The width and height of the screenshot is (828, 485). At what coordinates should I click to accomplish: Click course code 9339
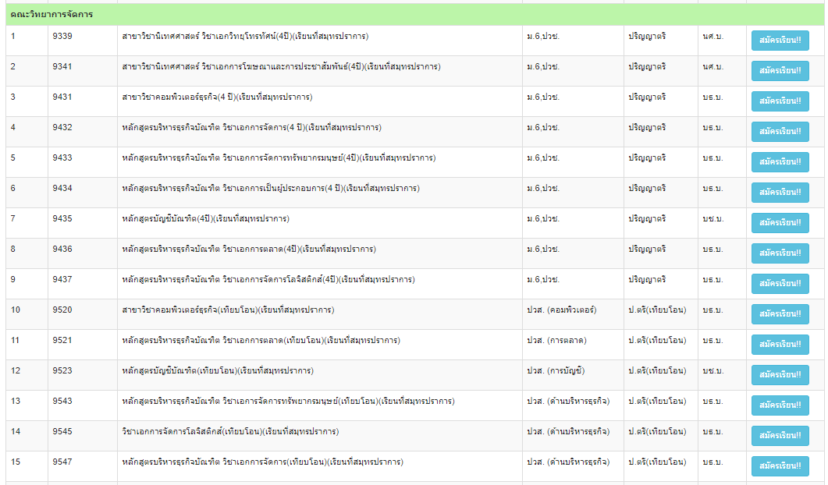pyautogui.click(x=62, y=37)
